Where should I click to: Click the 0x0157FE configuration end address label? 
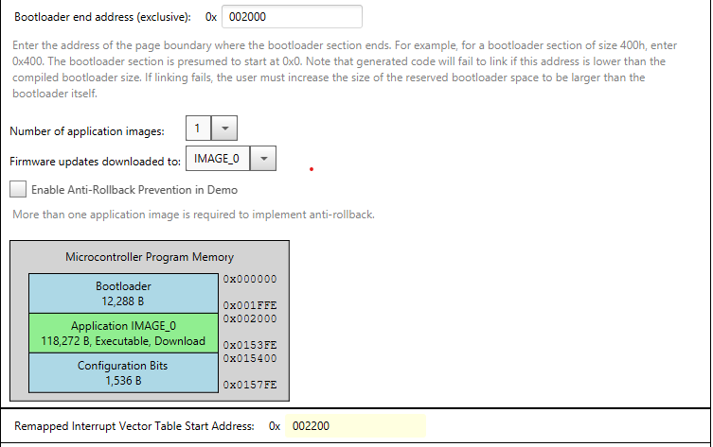pyautogui.click(x=250, y=386)
